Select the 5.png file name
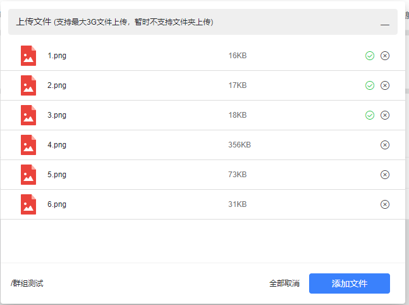Screen dimensions: 409x305 coord(57,175)
